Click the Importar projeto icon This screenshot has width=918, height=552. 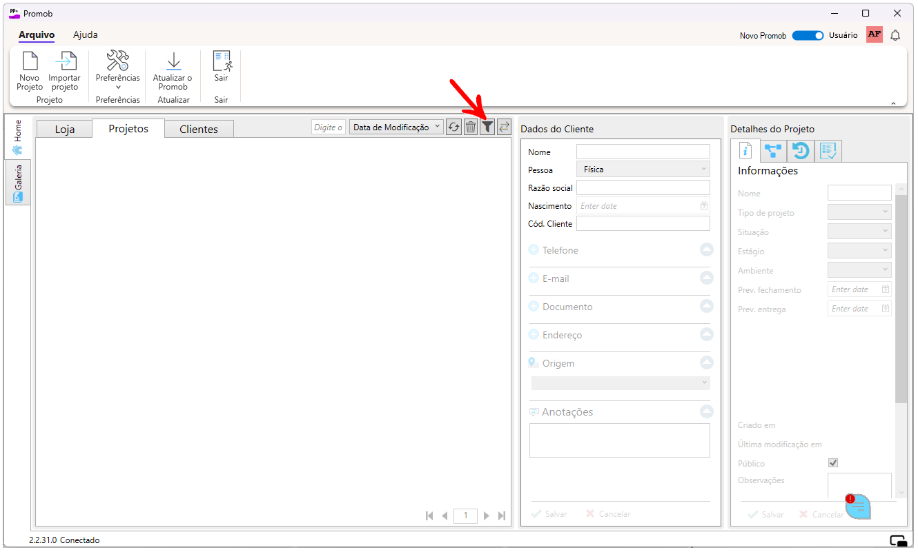click(65, 61)
